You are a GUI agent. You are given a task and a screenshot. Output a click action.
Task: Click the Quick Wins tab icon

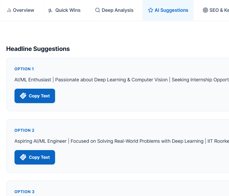(x=50, y=10)
